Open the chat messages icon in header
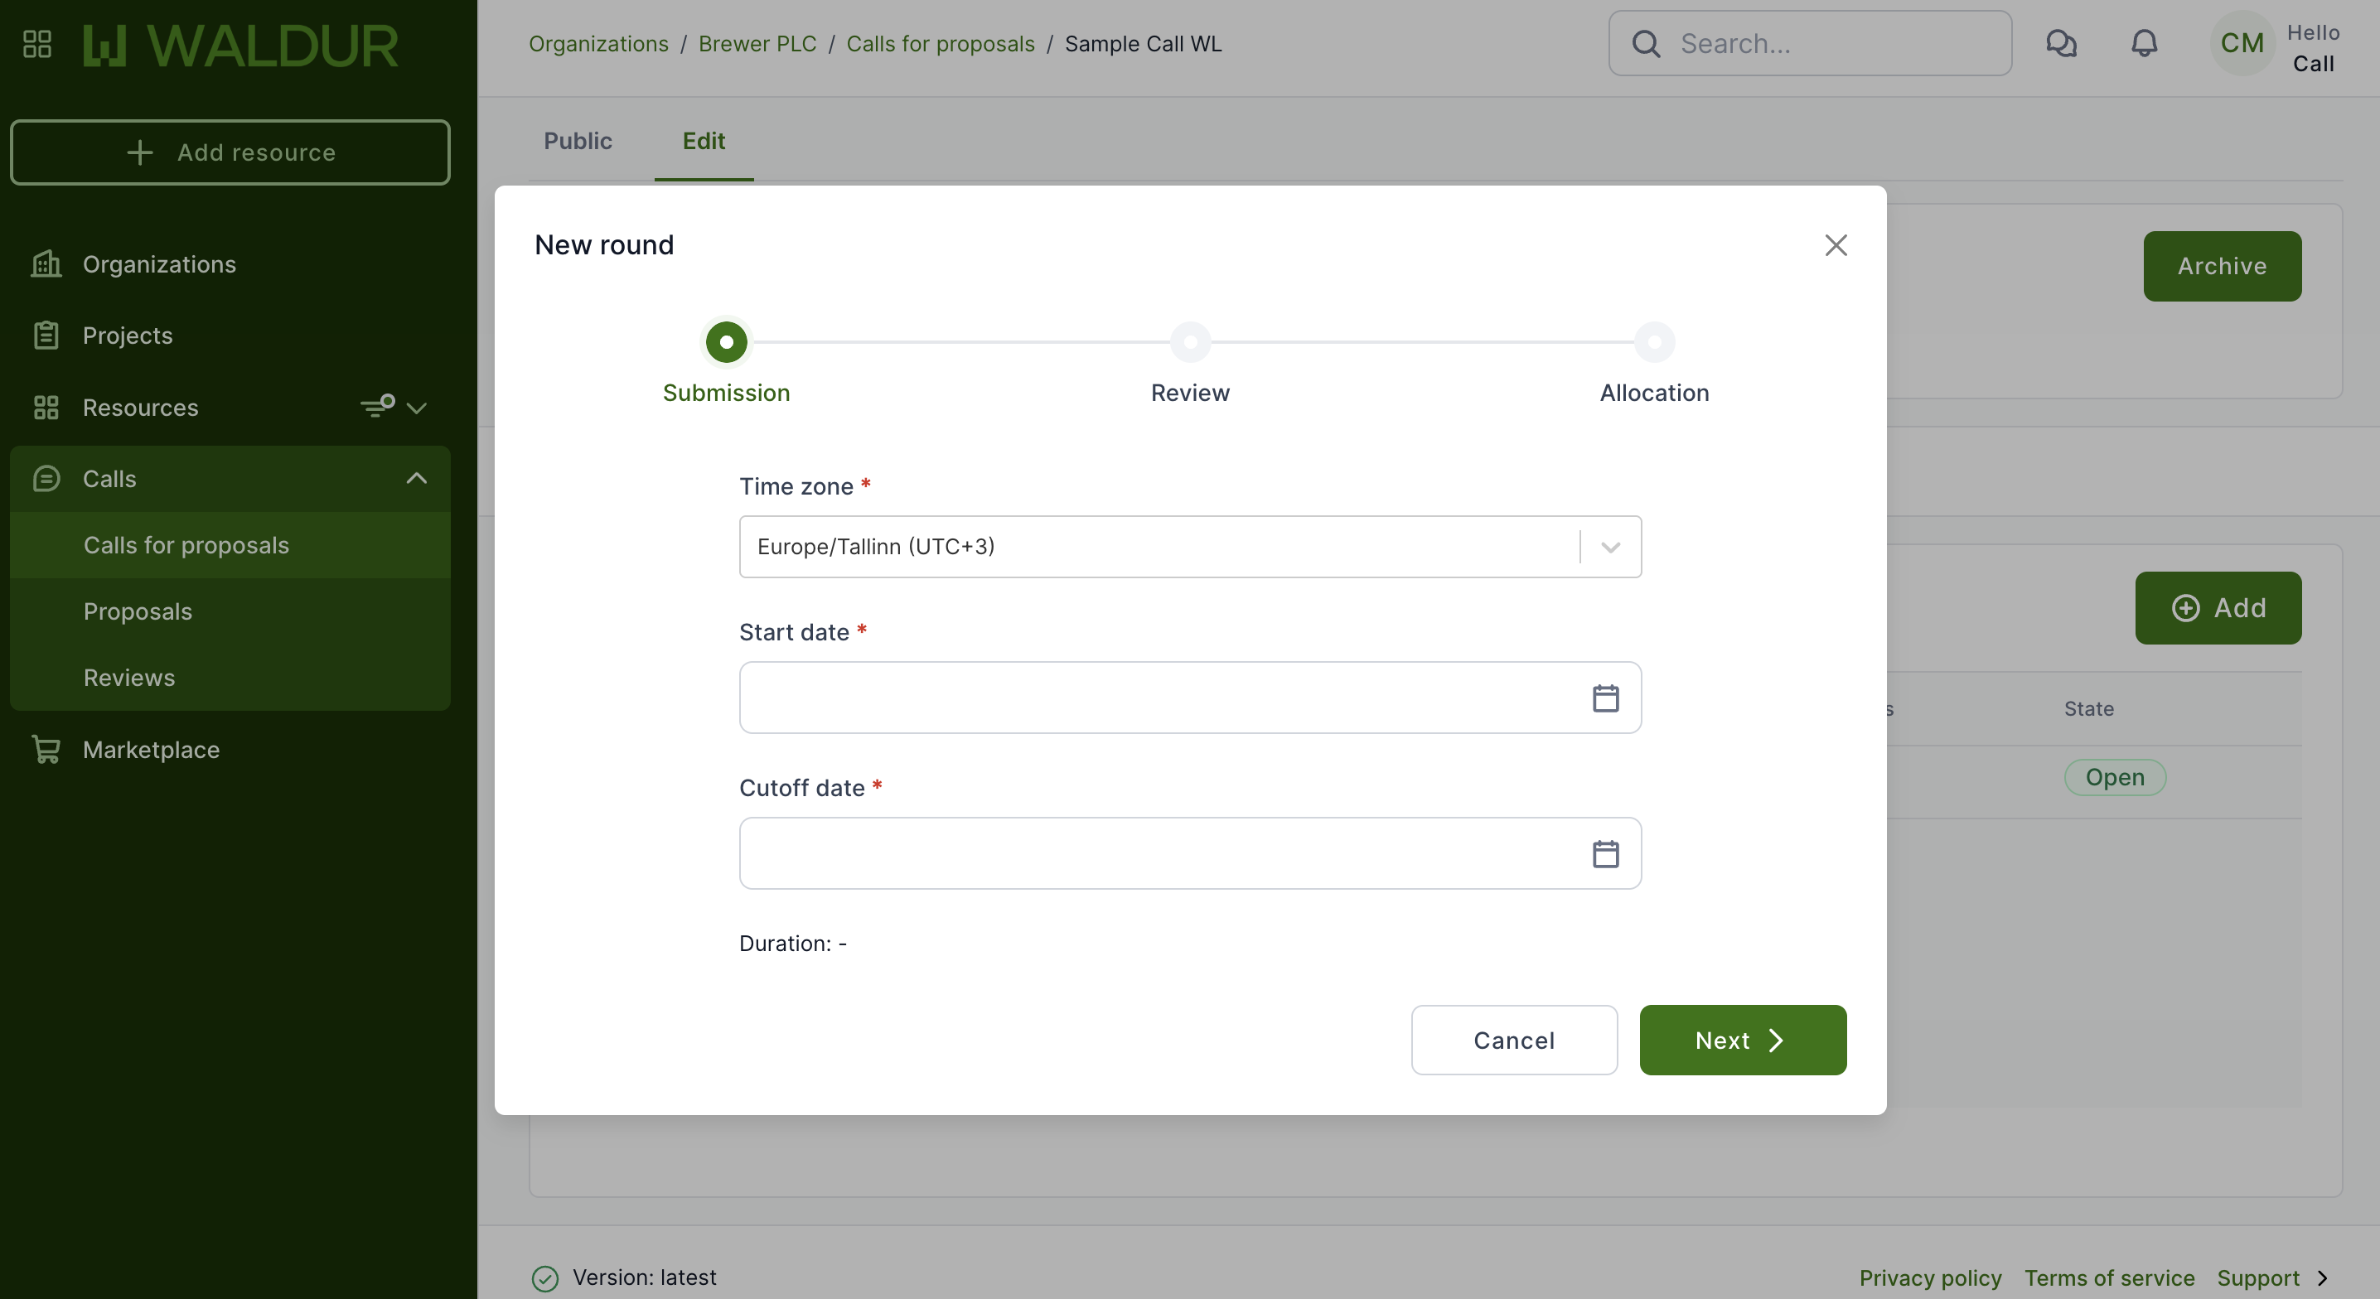2380x1299 pixels. coord(2060,43)
